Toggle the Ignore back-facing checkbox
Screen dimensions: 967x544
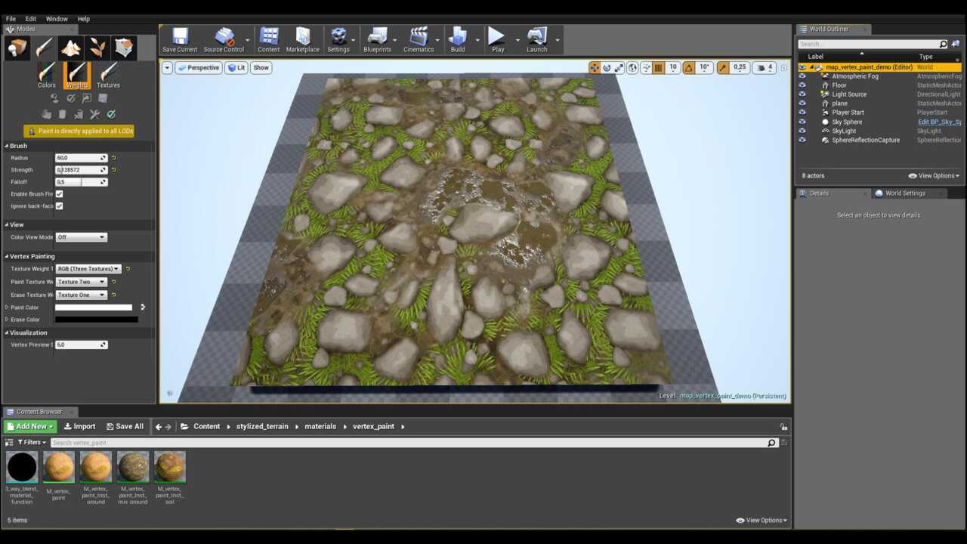(59, 206)
